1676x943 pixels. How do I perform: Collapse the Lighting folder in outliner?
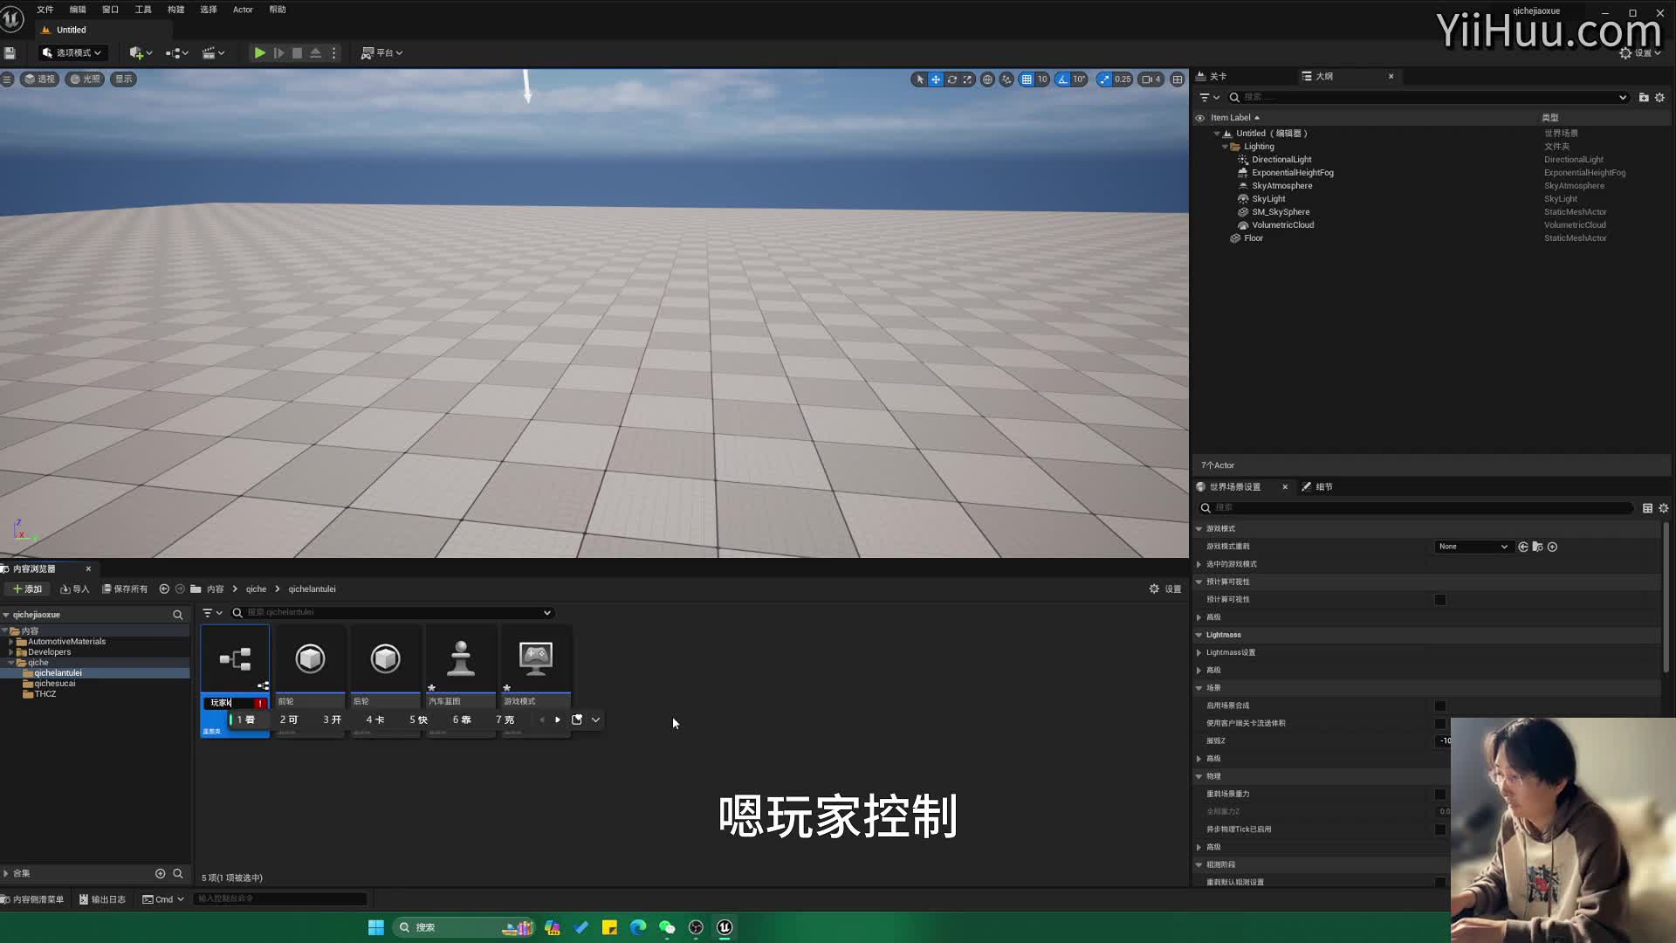coord(1225,147)
